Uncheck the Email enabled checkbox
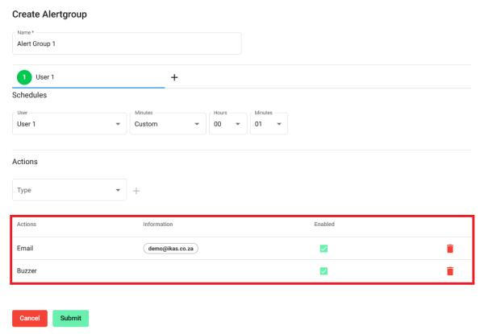 [x=323, y=249]
